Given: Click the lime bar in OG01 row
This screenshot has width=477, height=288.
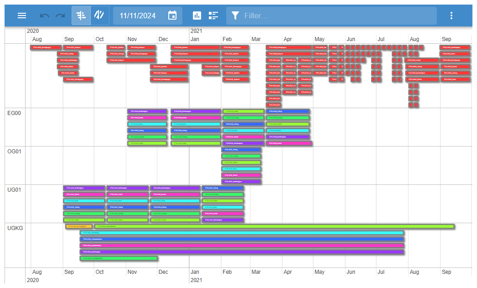Looking at the screenshot, I should pyautogui.click(x=241, y=162).
